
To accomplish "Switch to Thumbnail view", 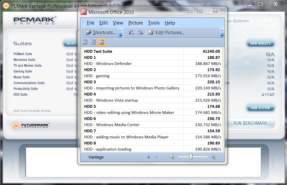I will coord(85,42).
